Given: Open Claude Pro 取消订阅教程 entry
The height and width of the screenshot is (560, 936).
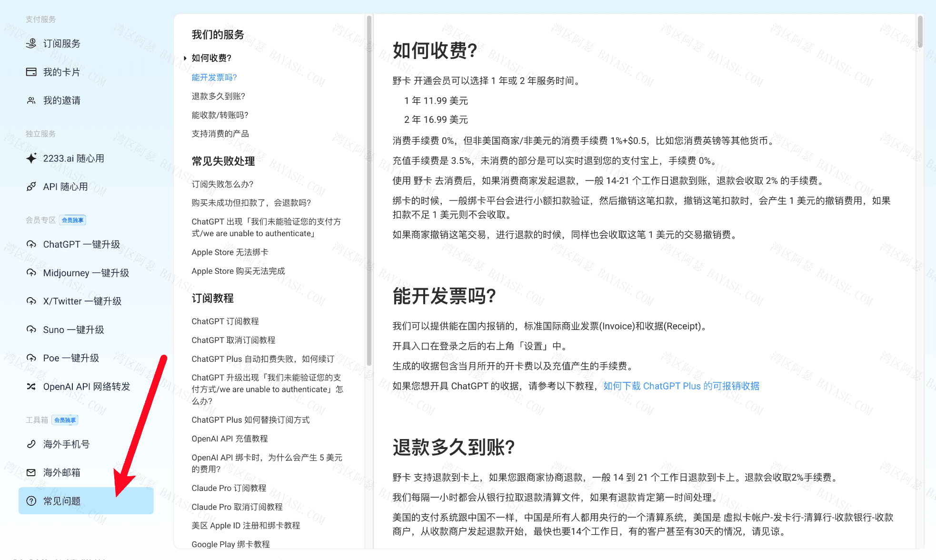Looking at the screenshot, I should pyautogui.click(x=237, y=507).
